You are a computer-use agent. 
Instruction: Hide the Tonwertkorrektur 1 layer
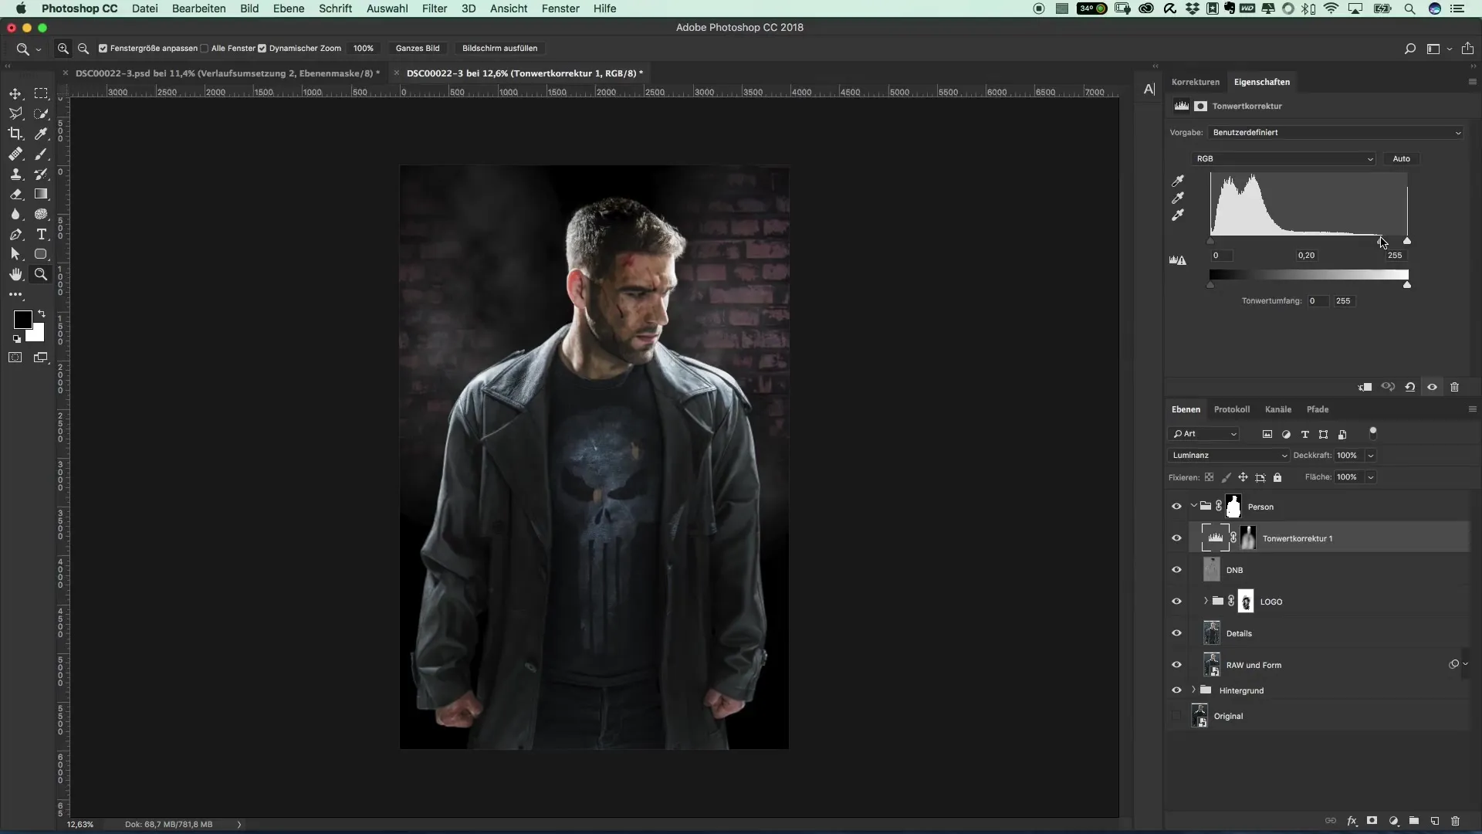coord(1176,538)
